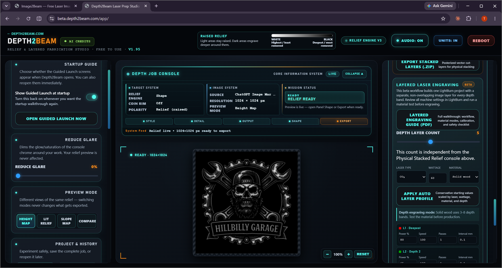The width and height of the screenshot is (502, 268).
Task: Click Open Guided Launch Now button
Action: pyautogui.click(x=56, y=119)
